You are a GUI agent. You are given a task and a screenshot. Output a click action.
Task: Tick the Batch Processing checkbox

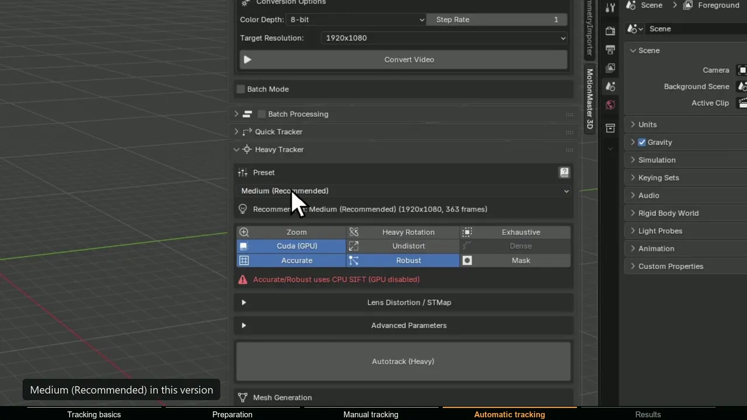point(261,114)
